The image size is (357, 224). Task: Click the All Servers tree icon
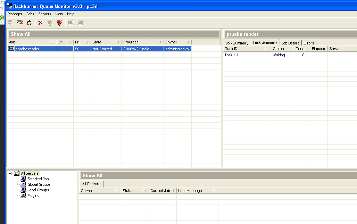[x=17, y=173]
